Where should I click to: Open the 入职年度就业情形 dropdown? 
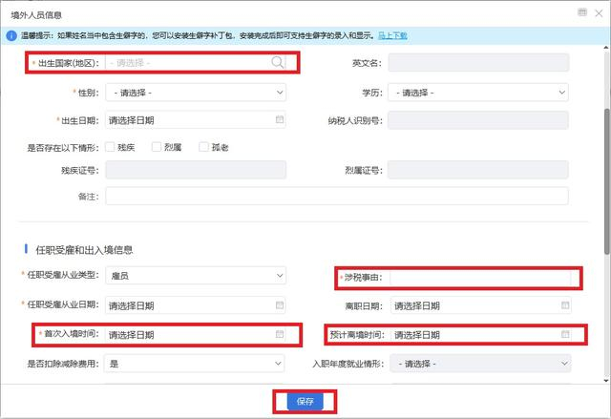coord(480,364)
